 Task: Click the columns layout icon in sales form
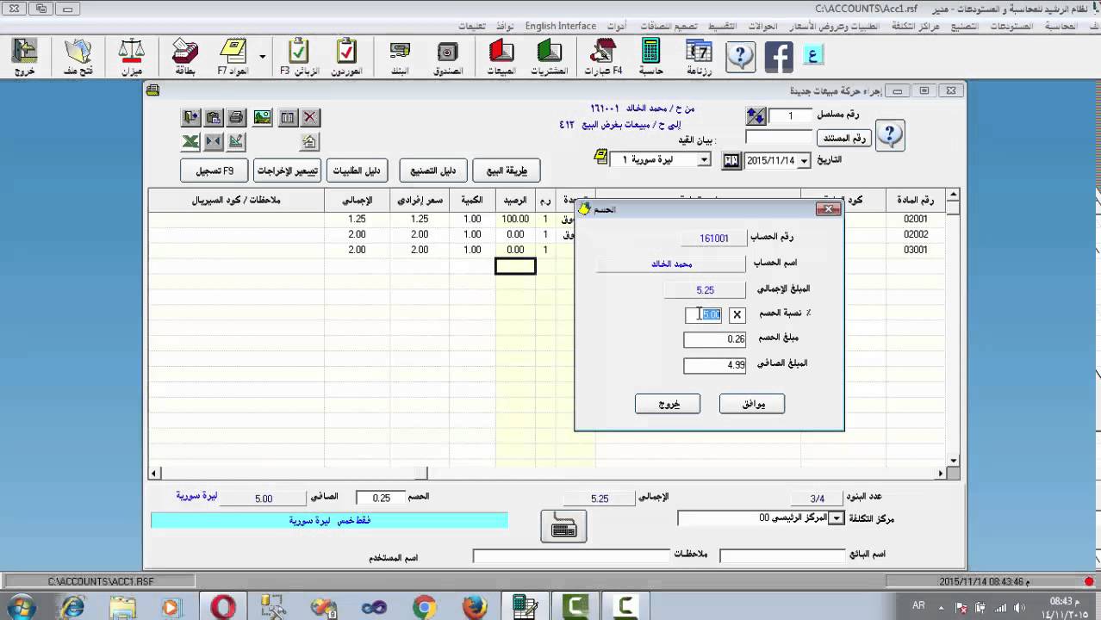(x=287, y=117)
